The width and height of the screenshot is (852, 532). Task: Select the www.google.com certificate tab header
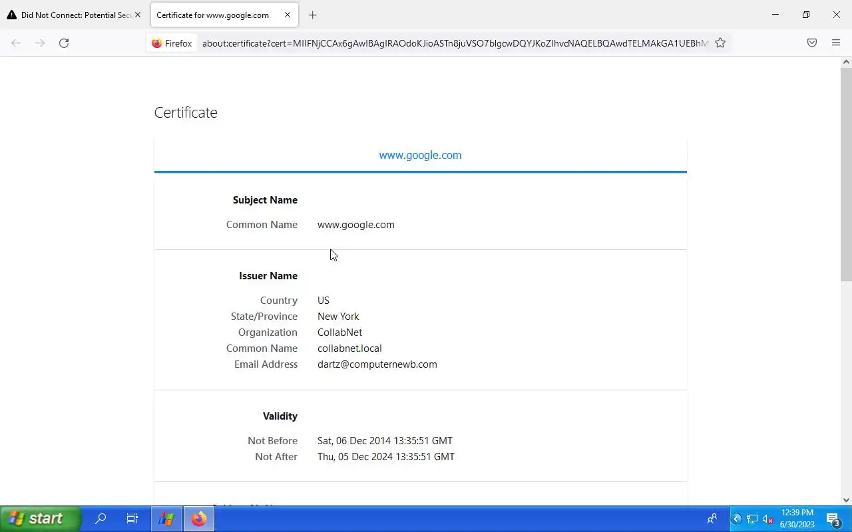tap(420, 155)
